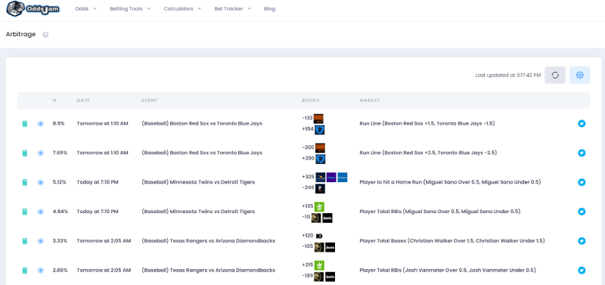The width and height of the screenshot is (605, 285).
Task: Click the OddsJam logo
Action: (x=33, y=8)
